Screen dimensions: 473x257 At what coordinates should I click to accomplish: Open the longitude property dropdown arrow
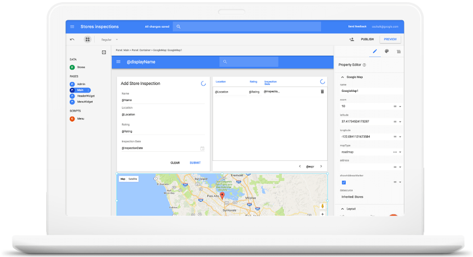401,137
